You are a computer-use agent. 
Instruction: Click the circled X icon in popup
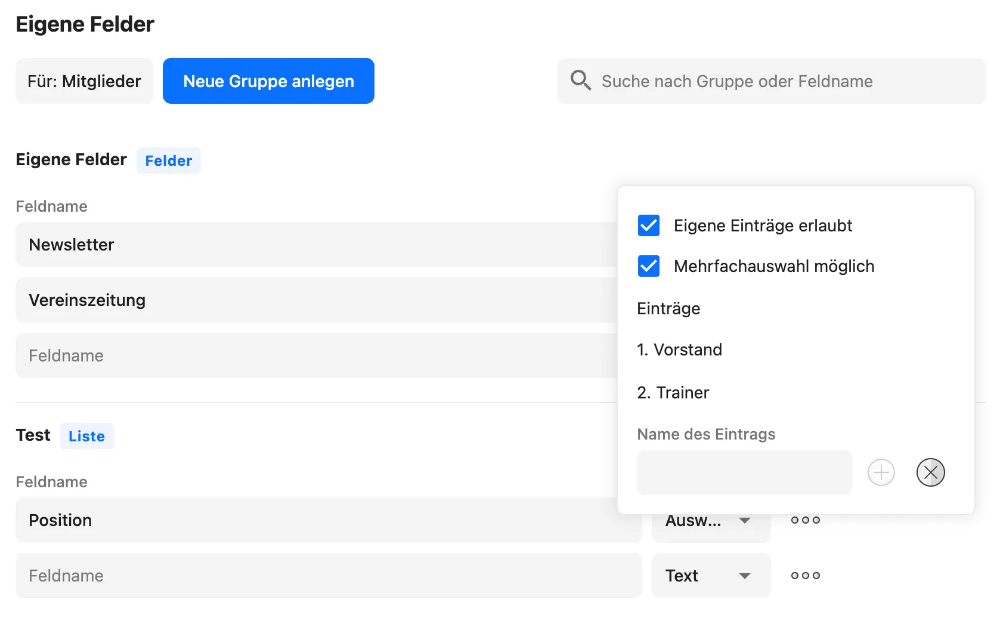coord(930,472)
